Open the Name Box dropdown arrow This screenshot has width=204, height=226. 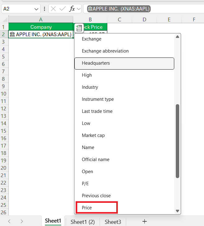tap(36, 9)
